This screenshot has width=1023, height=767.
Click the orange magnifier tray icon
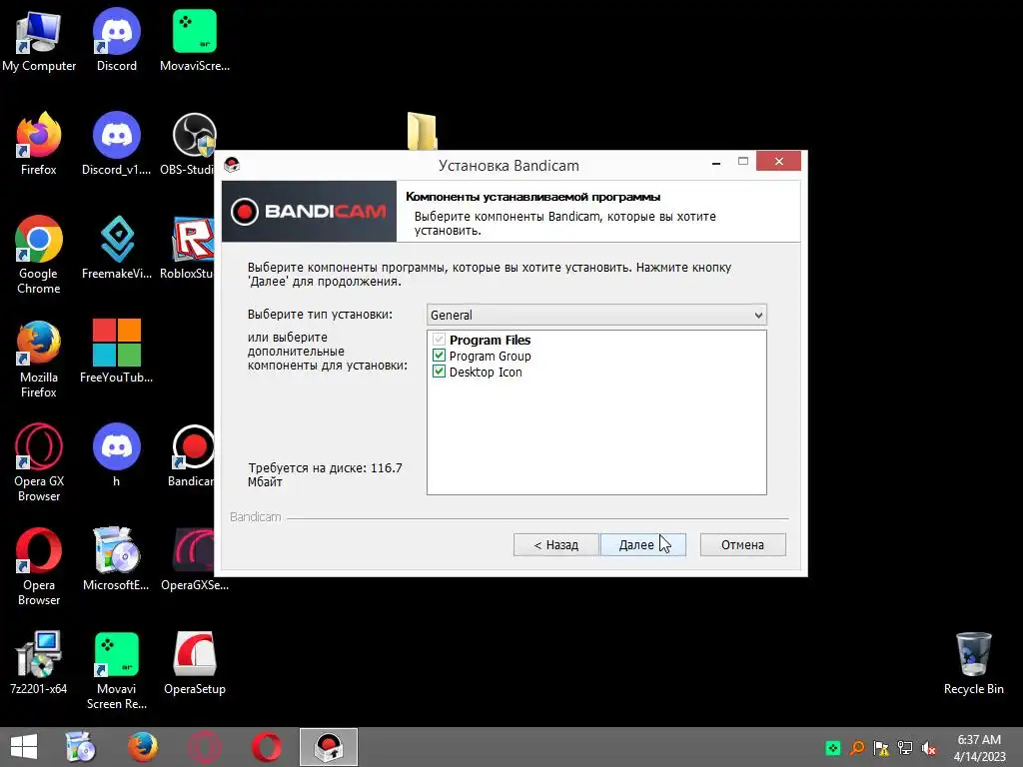856,748
